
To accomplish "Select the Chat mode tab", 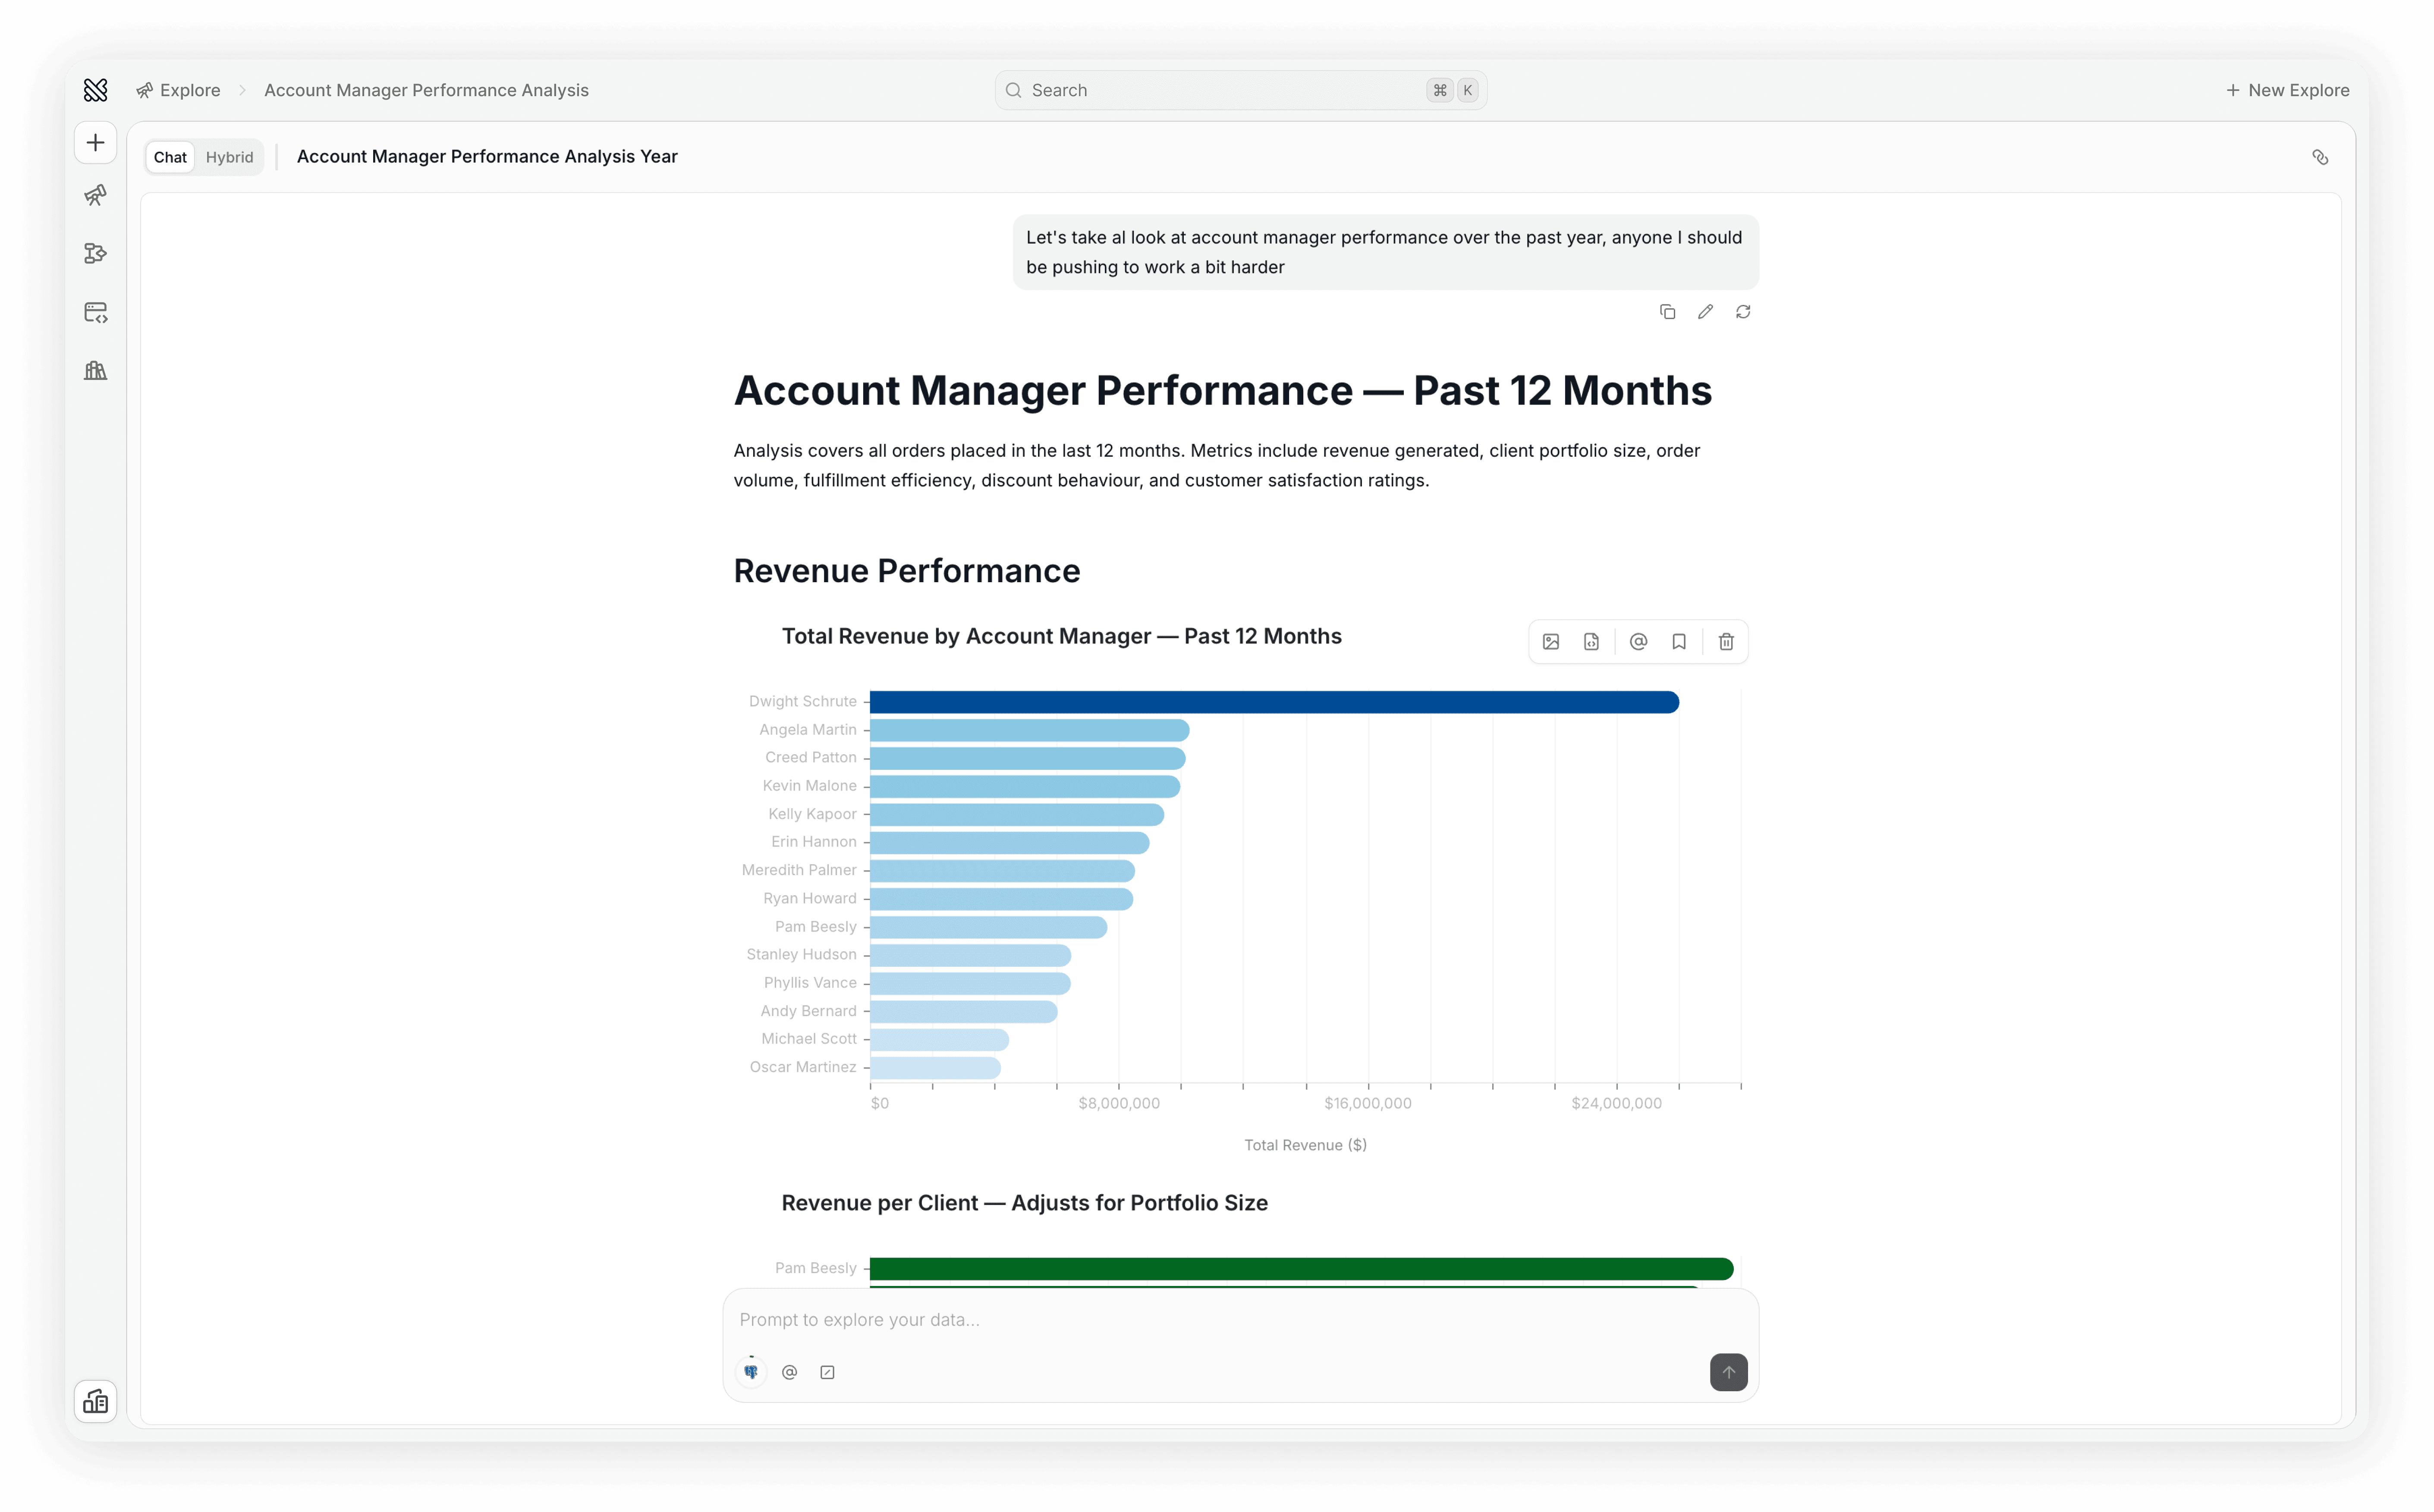I will click(170, 157).
